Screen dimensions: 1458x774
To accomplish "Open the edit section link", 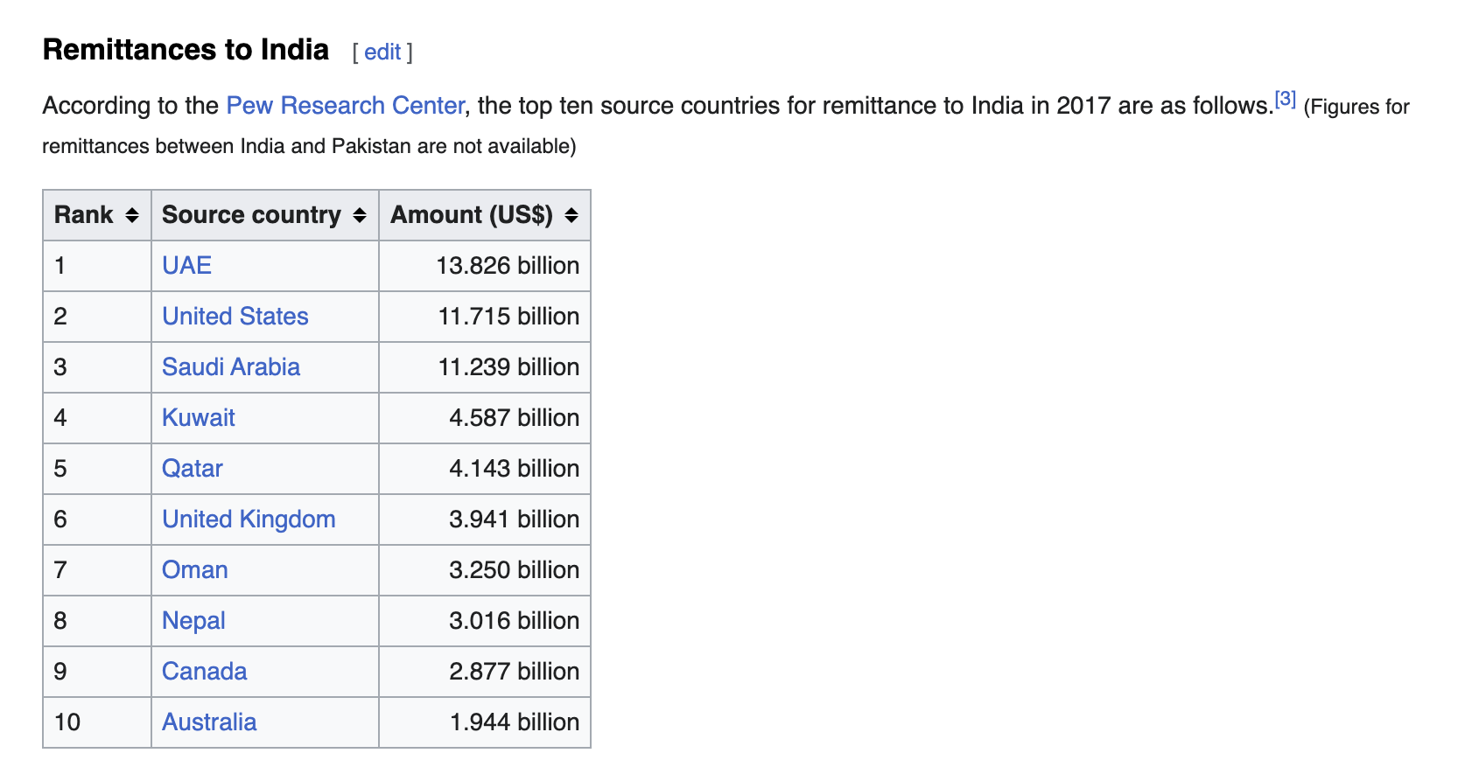I will 382,52.
